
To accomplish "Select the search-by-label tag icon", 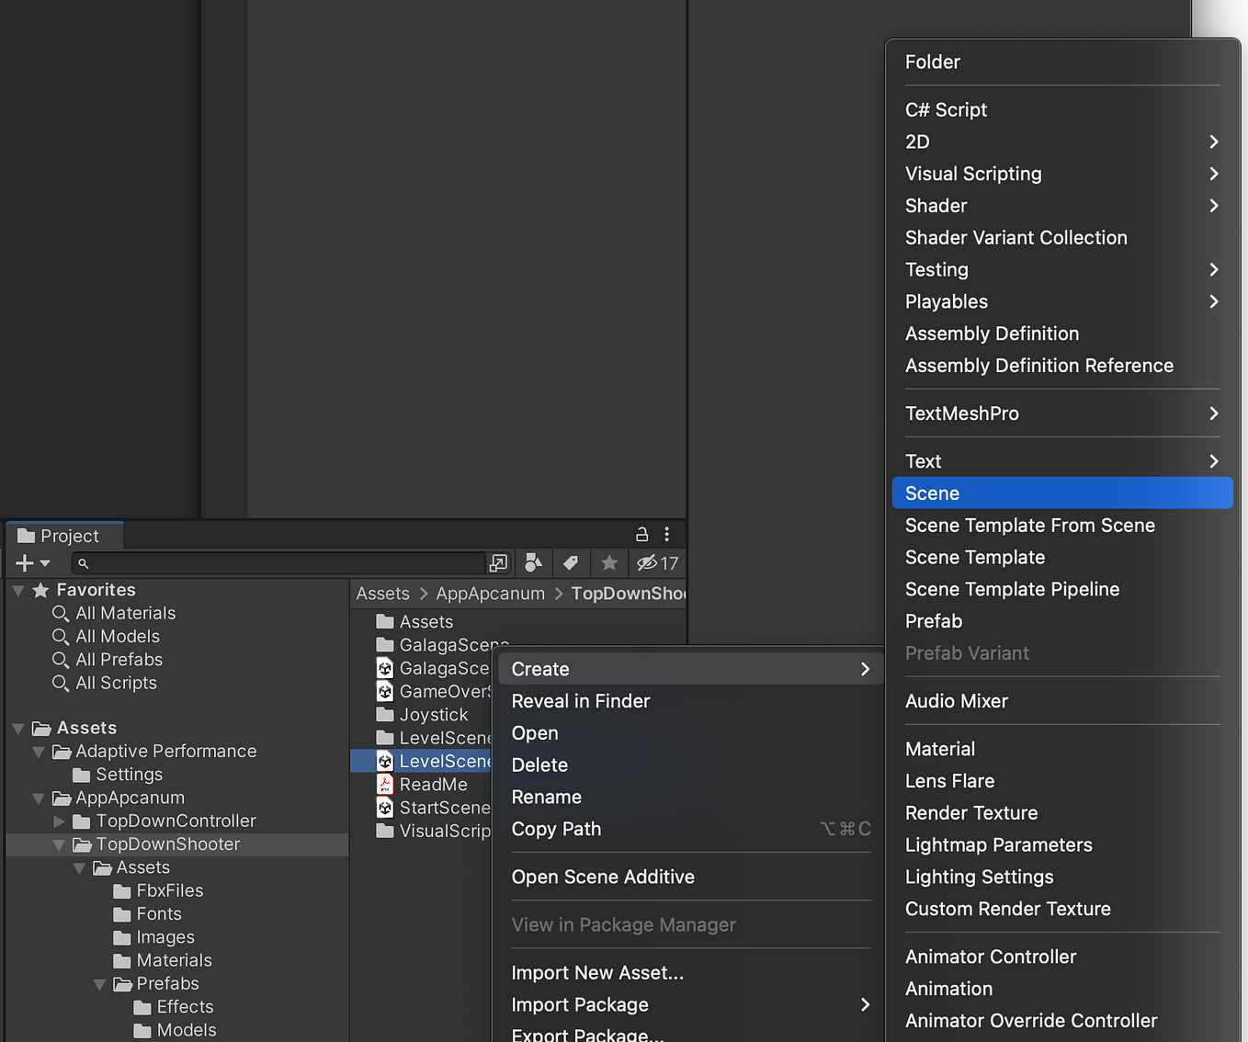I will (x=571, y=563).
